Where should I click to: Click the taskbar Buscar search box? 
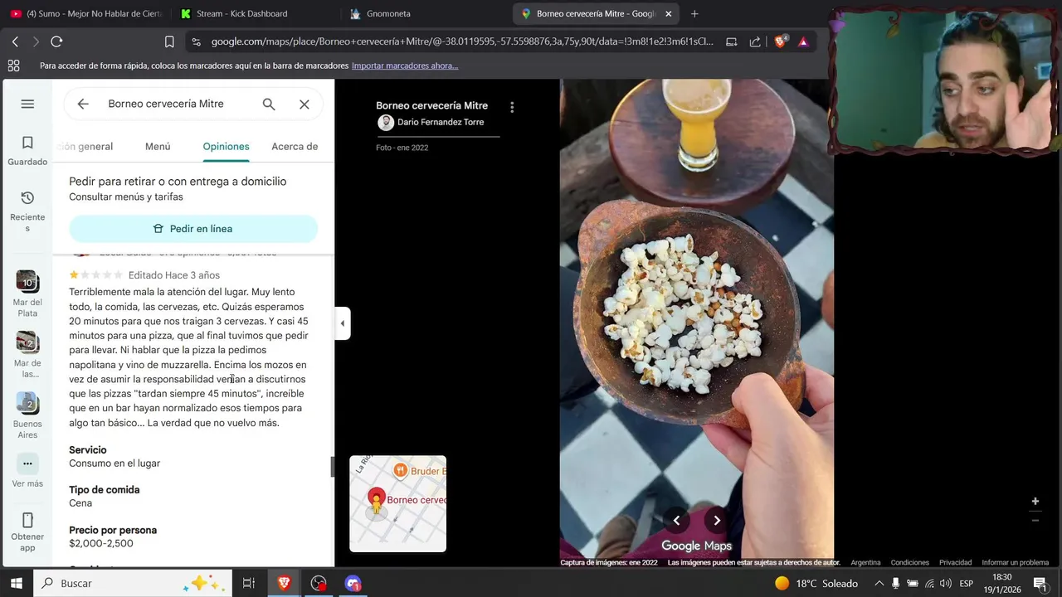pyautogui.click(x=133, y=583)
